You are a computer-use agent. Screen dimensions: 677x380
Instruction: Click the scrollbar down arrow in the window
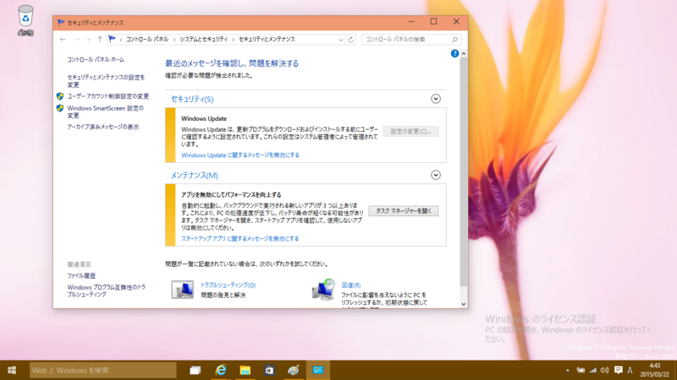[463, 304]
